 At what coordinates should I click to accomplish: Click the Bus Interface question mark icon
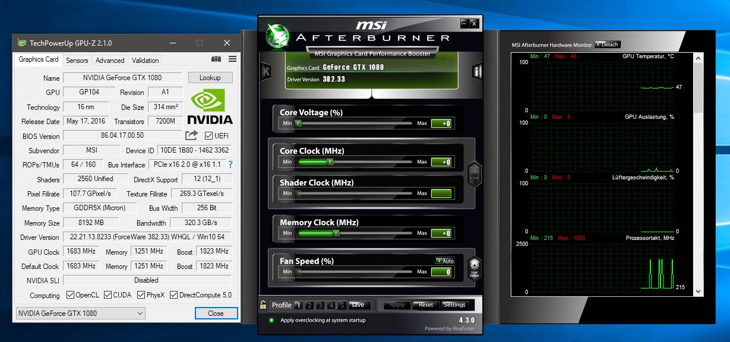(230, 164)
